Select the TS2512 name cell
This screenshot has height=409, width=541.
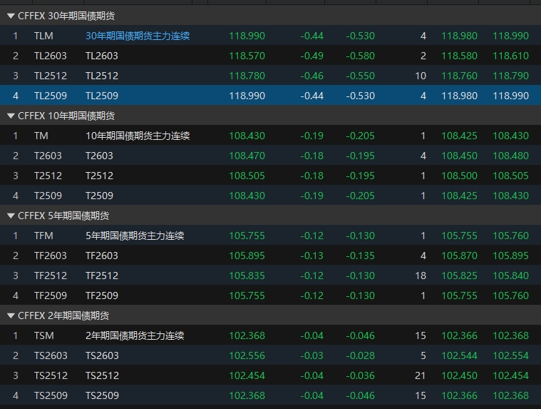coord(102,376)
